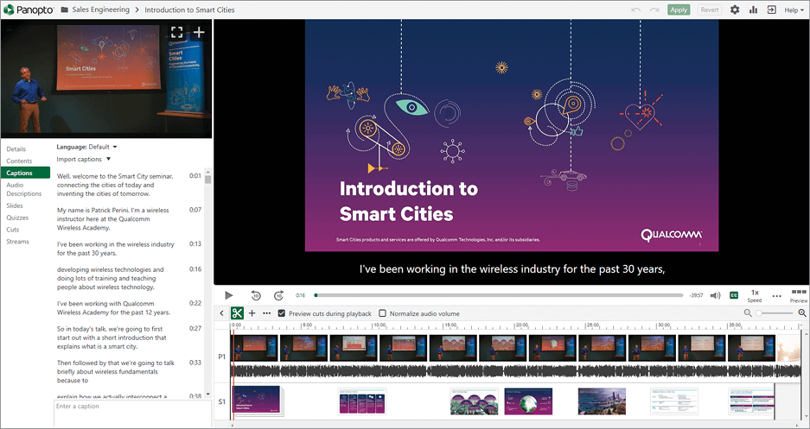Play the video
The height and width of the screenshot is (429, 810).
click(x=229, y=295)
